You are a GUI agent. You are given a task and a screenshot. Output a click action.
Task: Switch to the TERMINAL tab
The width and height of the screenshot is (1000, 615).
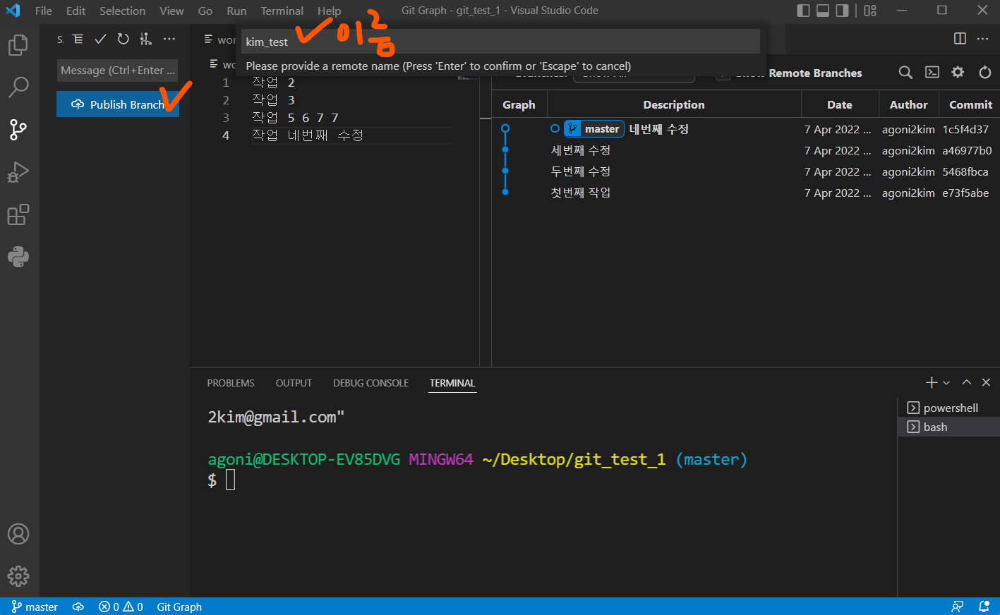point(452,383)
